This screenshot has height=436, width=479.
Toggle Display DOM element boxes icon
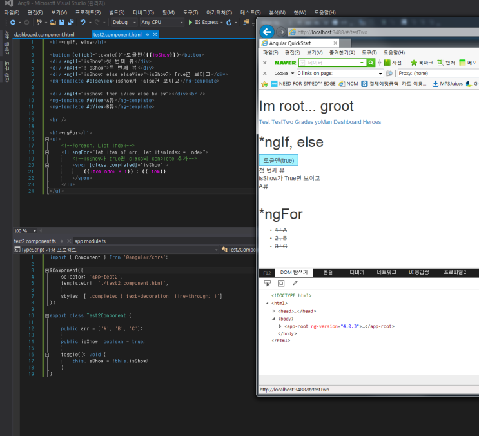pos(281,283)
